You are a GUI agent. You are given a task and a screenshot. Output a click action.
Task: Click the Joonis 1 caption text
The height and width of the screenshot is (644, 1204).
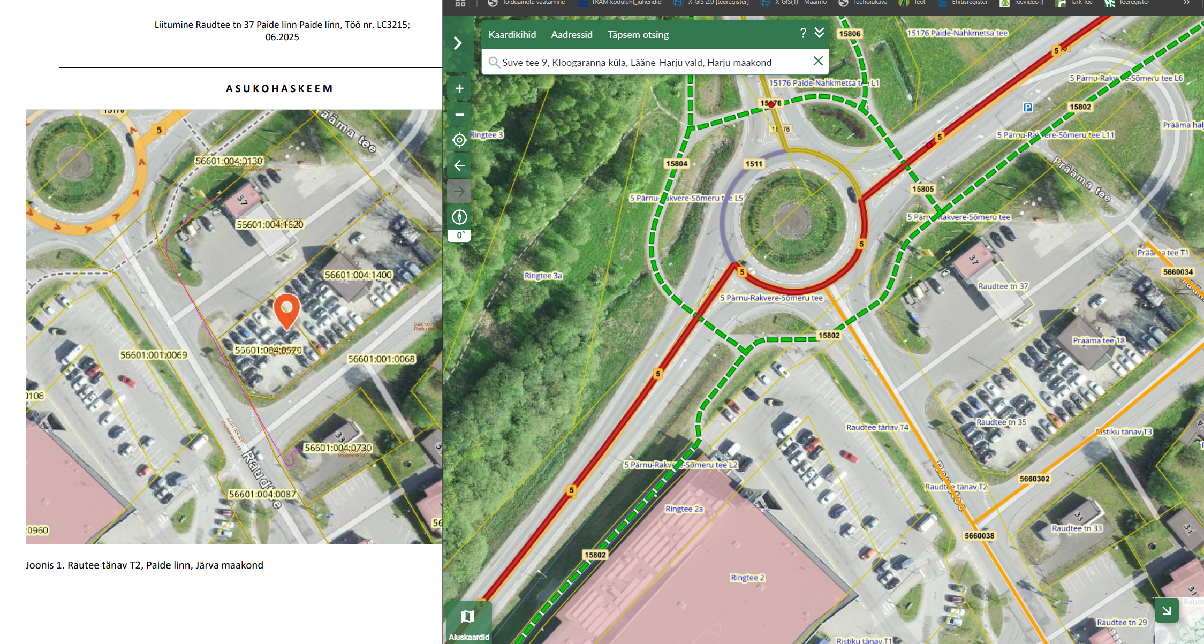coord(145,565)
